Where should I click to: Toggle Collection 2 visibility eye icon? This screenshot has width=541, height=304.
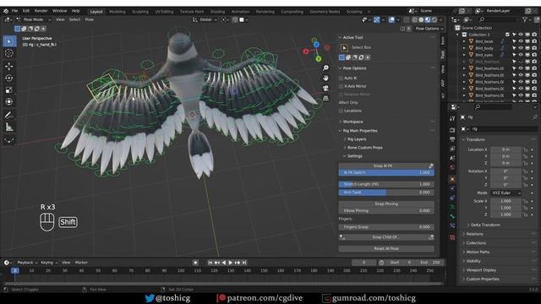521,35
